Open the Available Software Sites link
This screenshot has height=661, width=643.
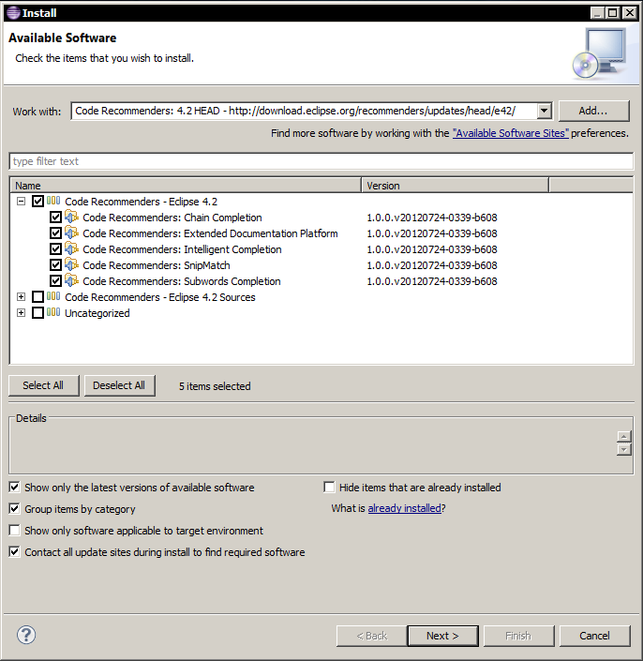coord(510,133)
